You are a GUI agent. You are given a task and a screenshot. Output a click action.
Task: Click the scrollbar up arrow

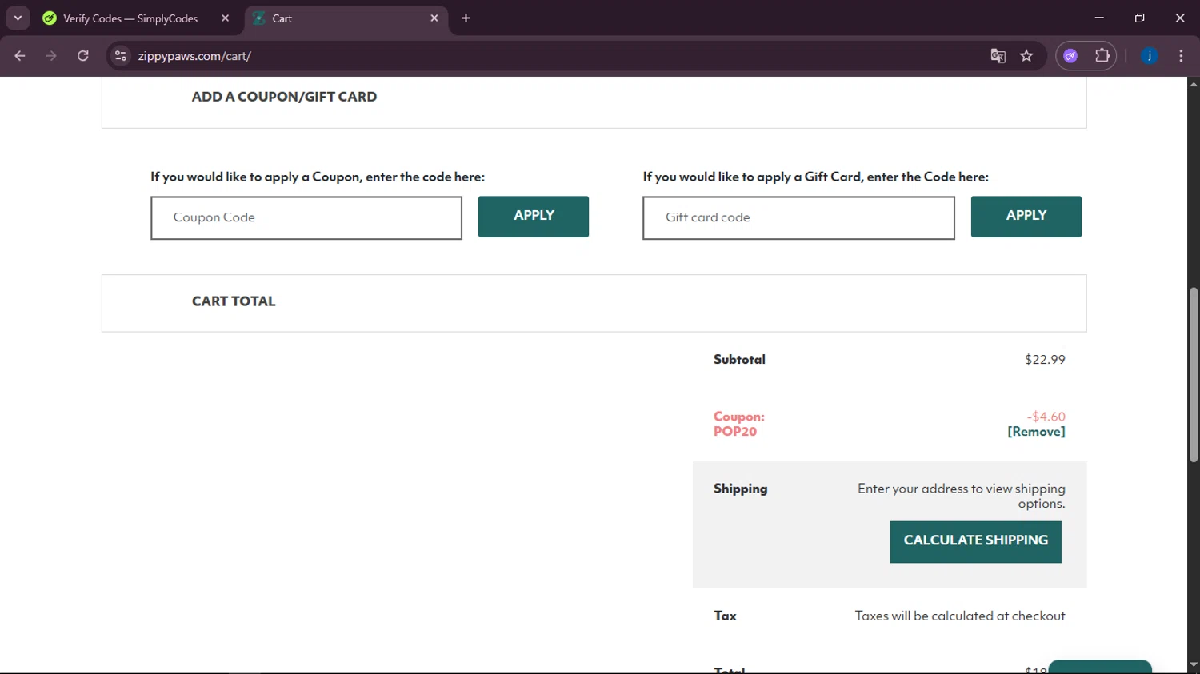pos(1194,83)
